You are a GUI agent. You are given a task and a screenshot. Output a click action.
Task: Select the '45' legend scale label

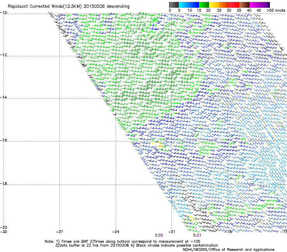pos(259,10)
